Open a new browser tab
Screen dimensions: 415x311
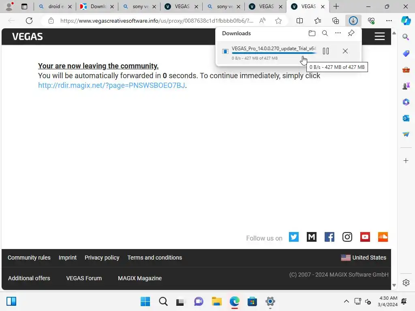[x=336, y=6]
